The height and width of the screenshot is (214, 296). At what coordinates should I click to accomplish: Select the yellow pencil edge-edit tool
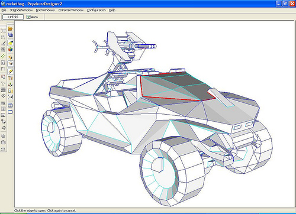pyautogui.click(x=11, y=72)
